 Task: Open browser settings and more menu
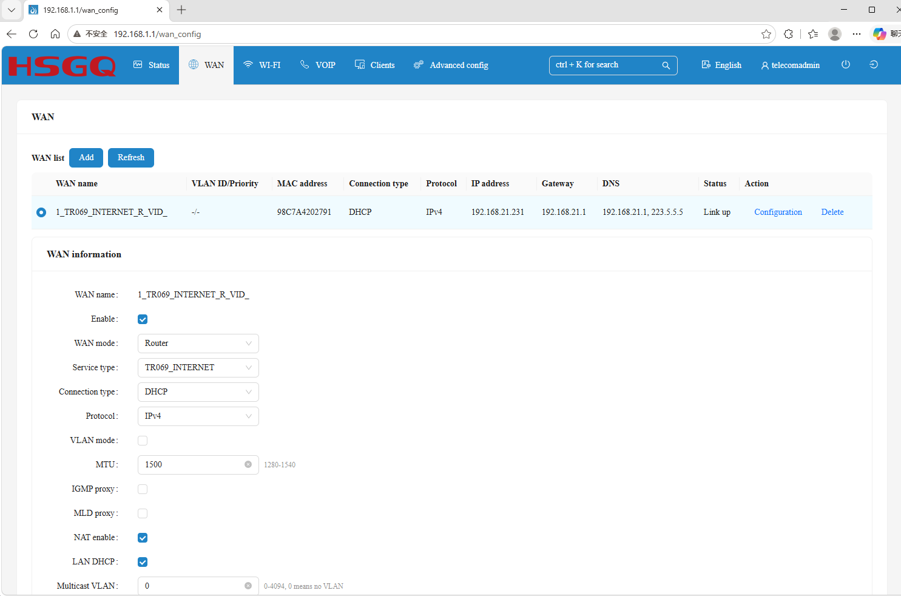click(857, 34)
